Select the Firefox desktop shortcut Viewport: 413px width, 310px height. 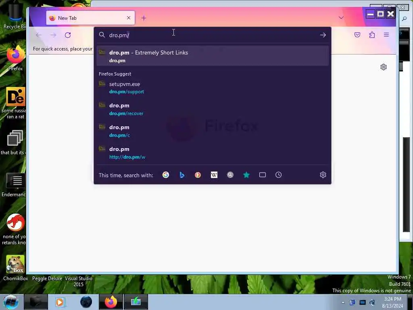(x=15, y=58)
